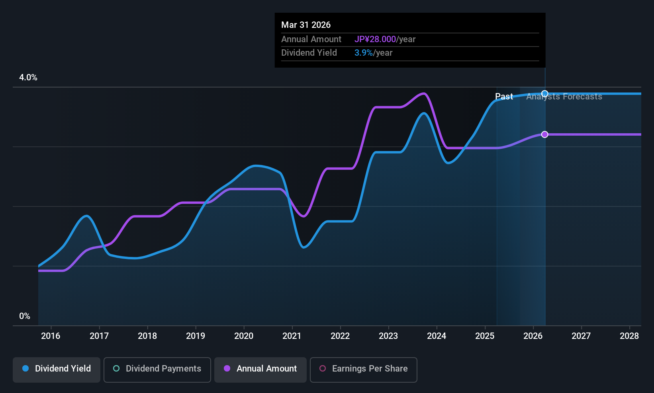Click the 2017 x-axis label
The image size is (654, 393).
pos(99,336)
